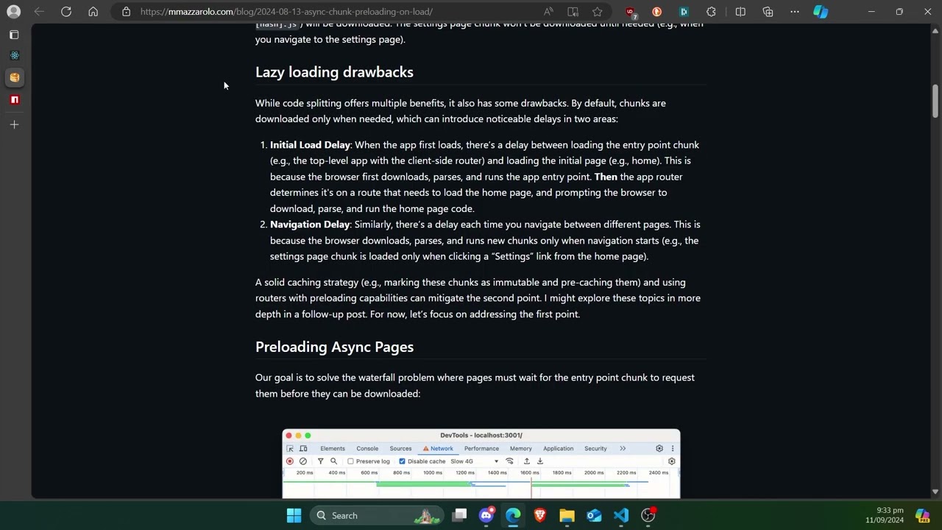Open the taskbar app with the red badge
The height and width of the screenshot is (530, 942).
click(648, 515)
